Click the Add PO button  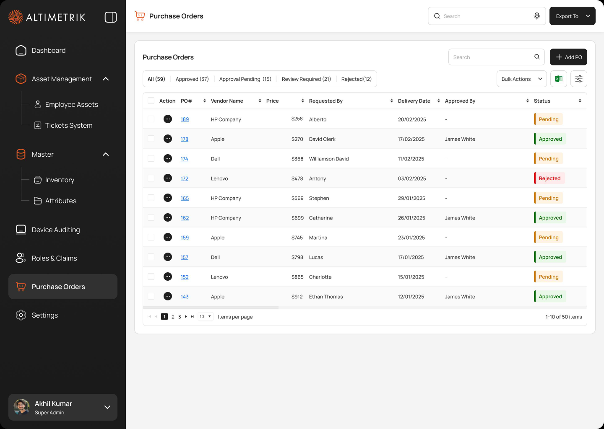(x=568, y=57)
